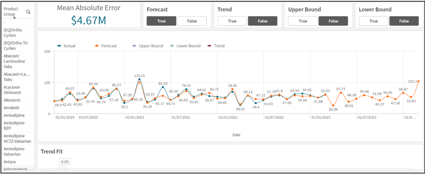This screenshot has height=174, width=425.
Task: Click the 85.29 actual data point
Action: pos(162,87)
